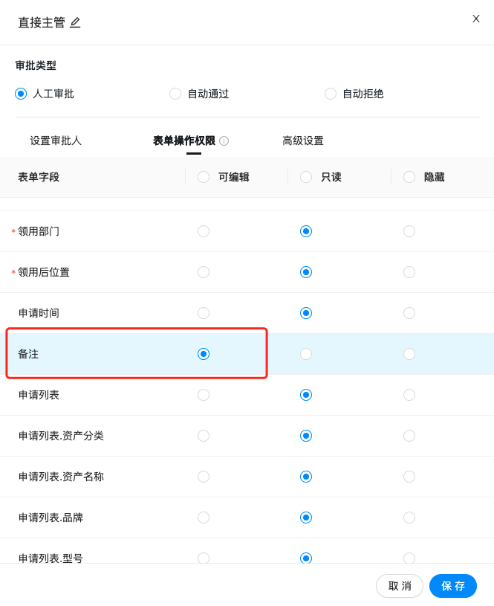494x606 pixels.
Task: Select the 自动拒绝 approval type
Action: tap(331, 94)
